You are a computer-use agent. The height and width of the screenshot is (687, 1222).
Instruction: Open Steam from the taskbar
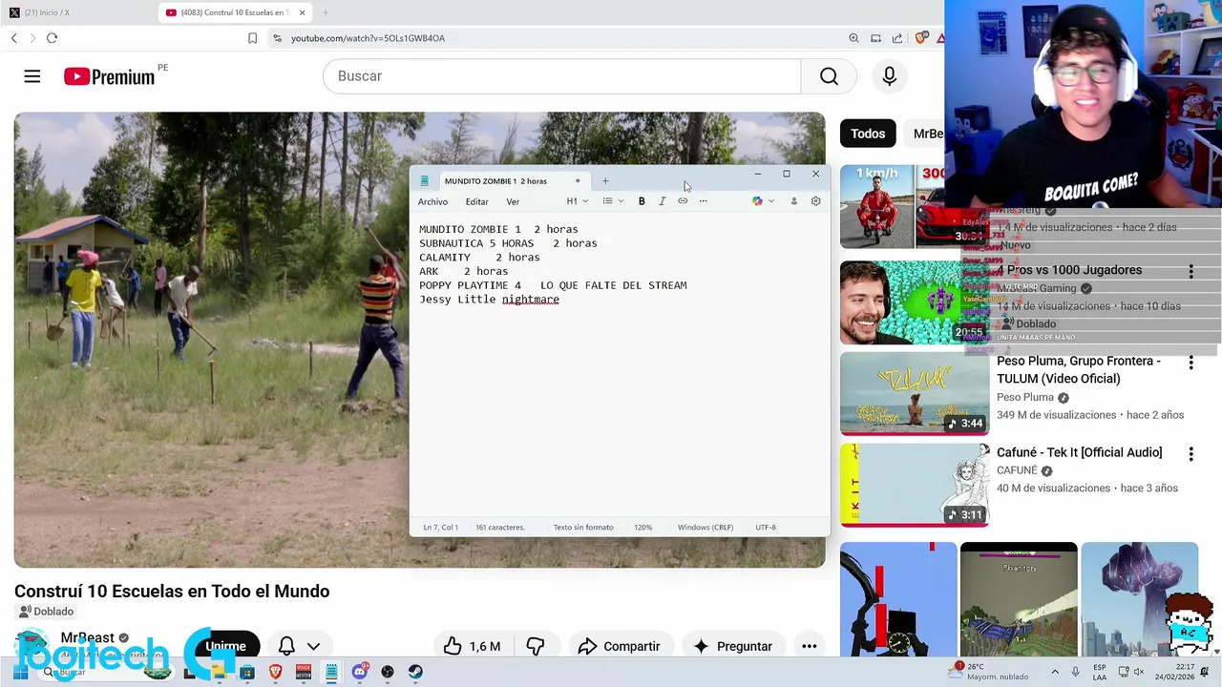click(415, 672)
